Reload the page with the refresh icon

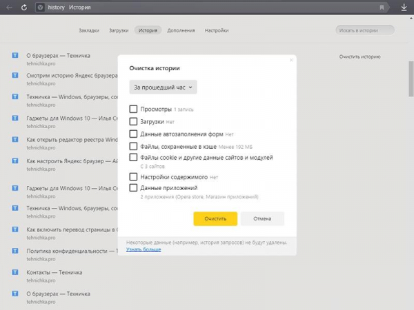(24, 8)
